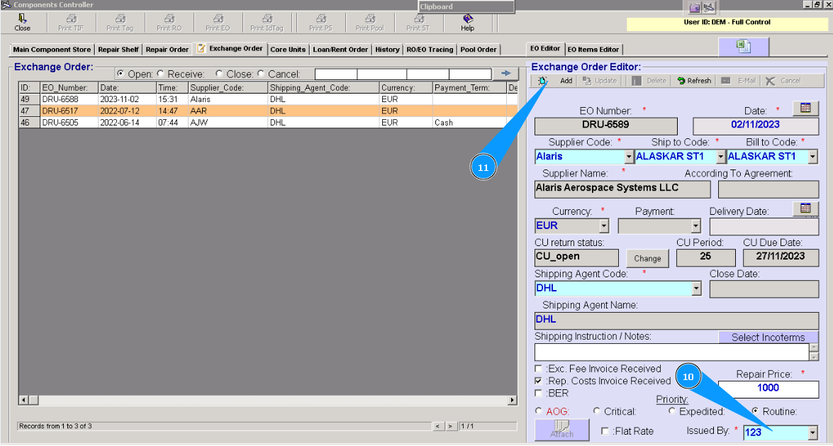Expand the Bill to Code dropdown
This screenshot has height=446, width=833.
(813, 157)
